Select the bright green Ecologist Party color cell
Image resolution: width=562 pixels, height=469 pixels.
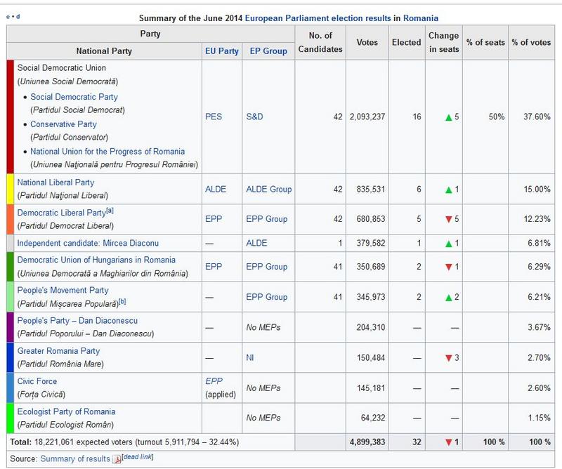[x=10, y=418]
